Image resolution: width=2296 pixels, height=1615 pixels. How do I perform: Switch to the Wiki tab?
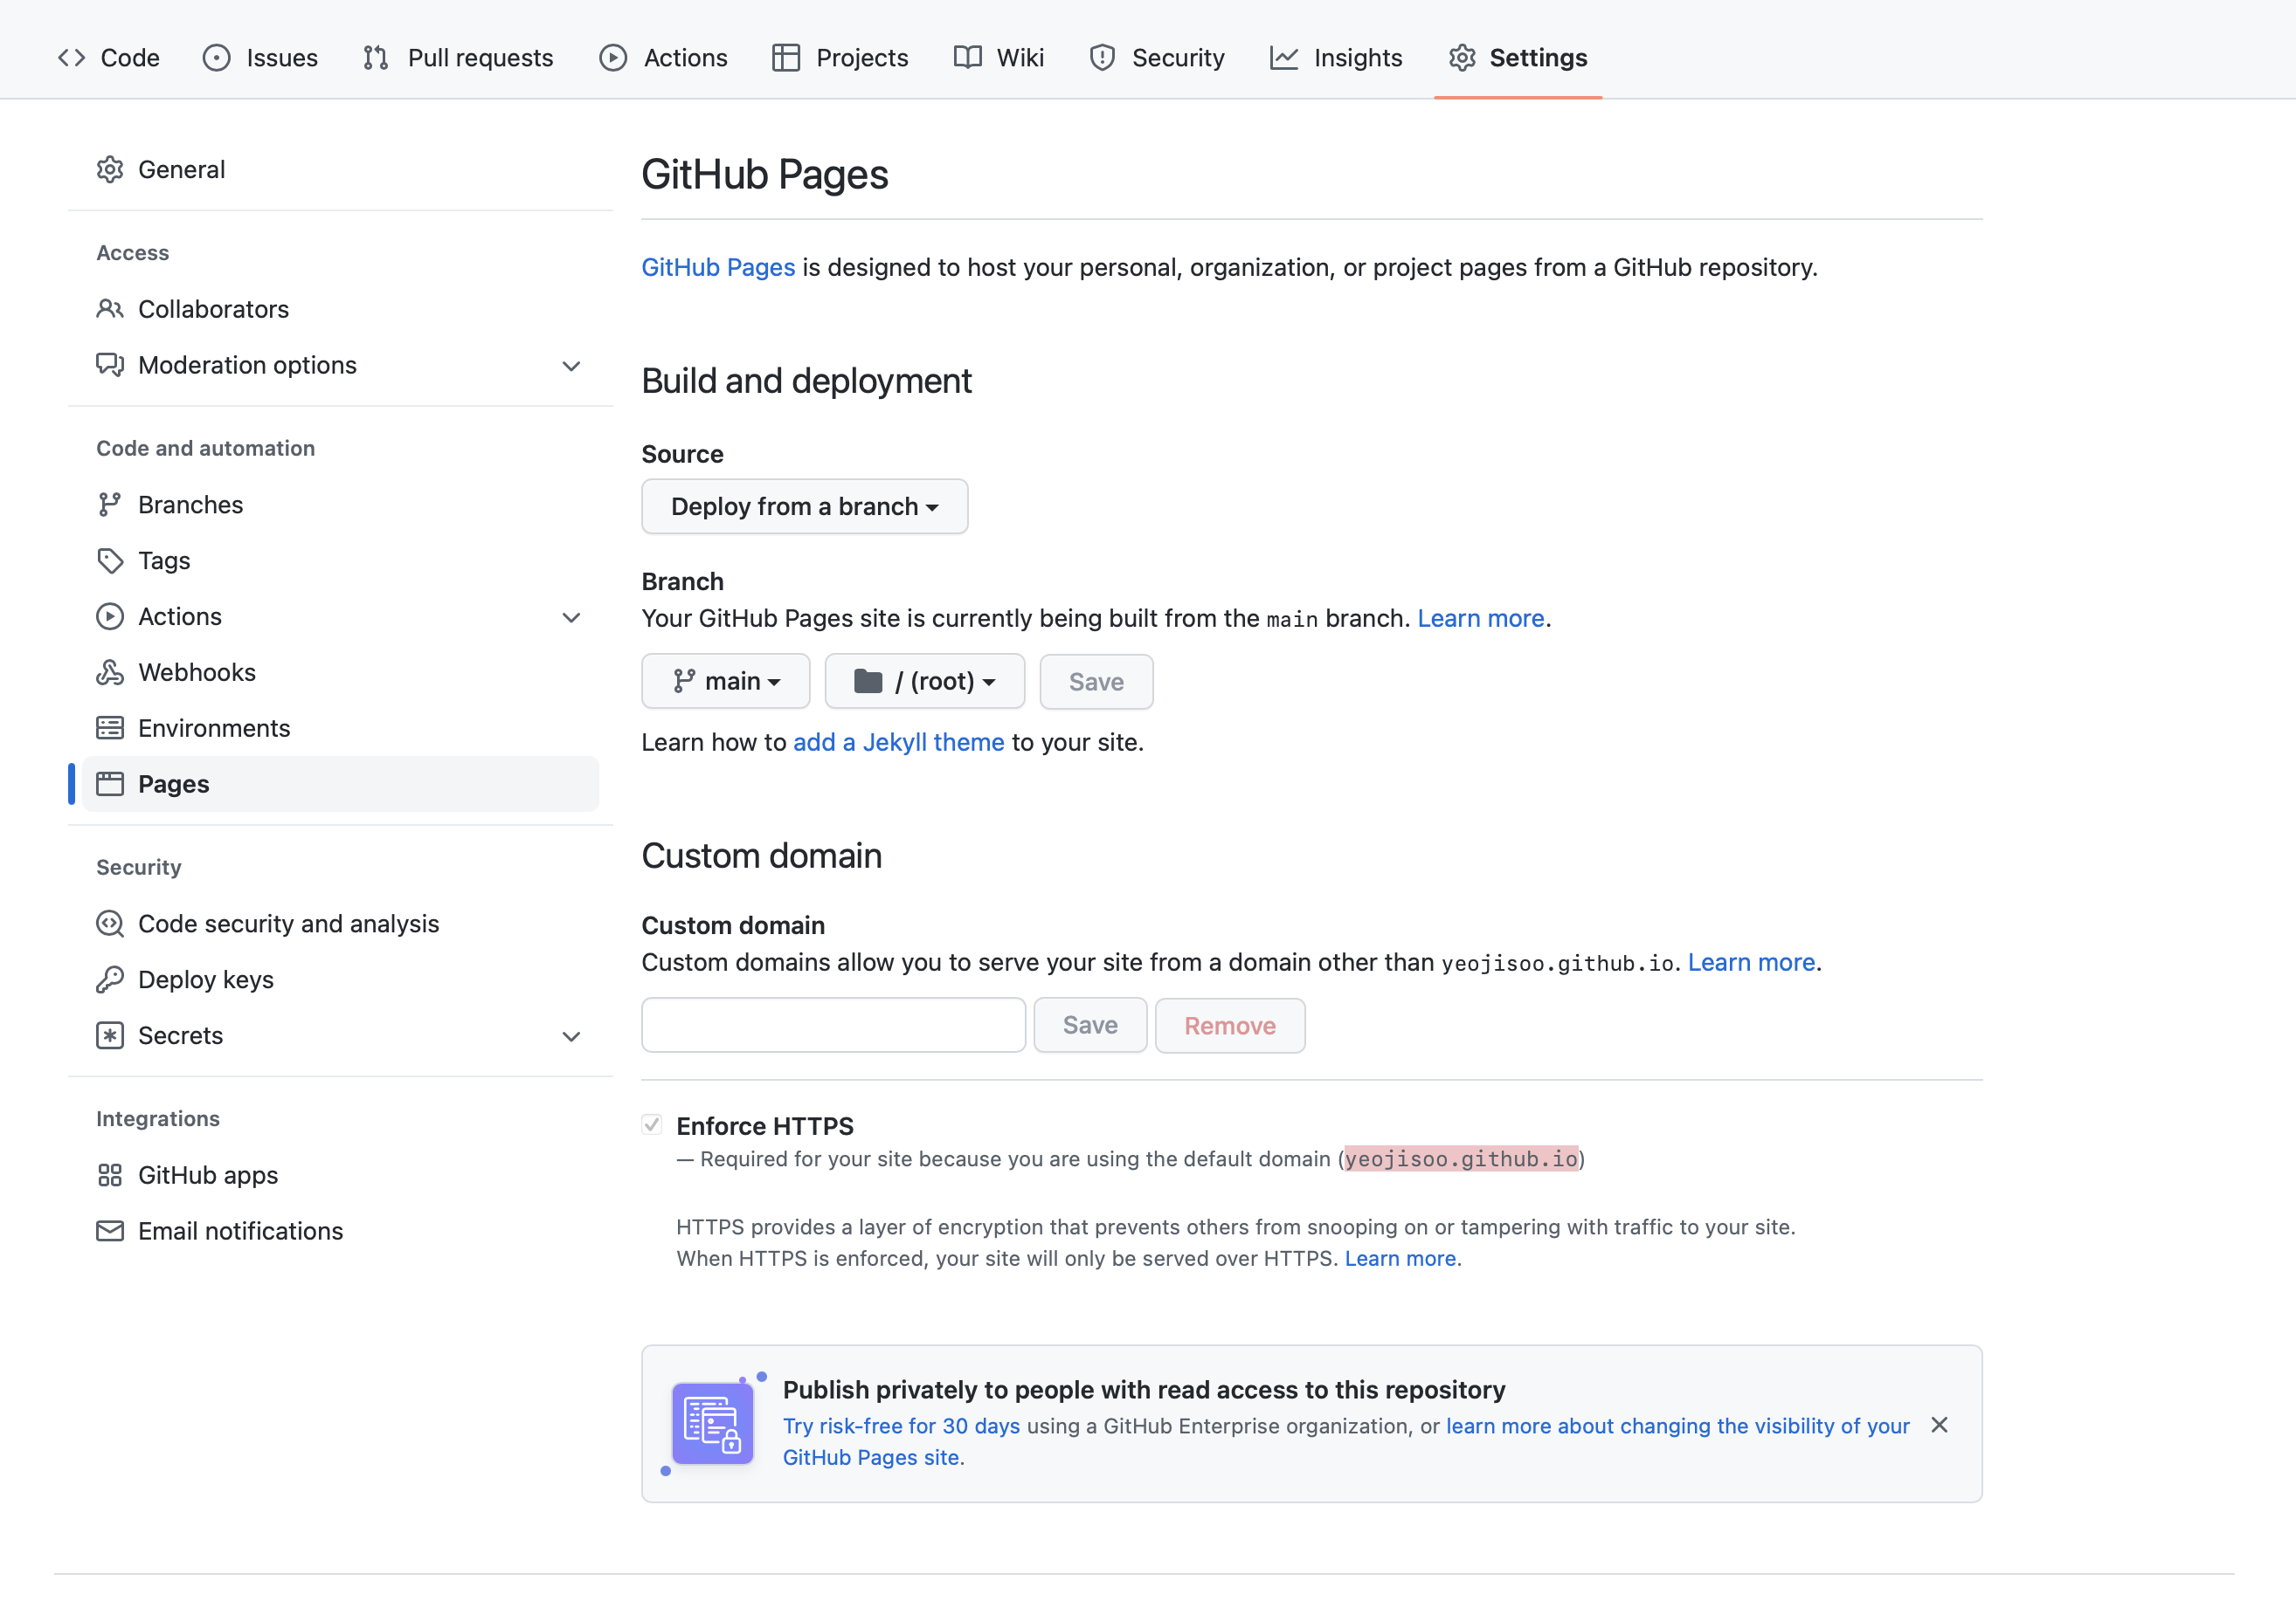tap(998, 58)
